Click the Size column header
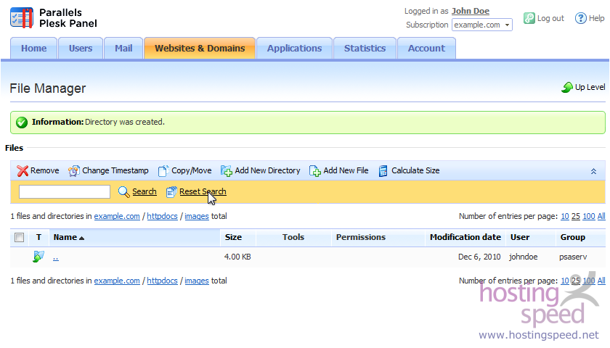The image size is (610, 348). point(233,237)
